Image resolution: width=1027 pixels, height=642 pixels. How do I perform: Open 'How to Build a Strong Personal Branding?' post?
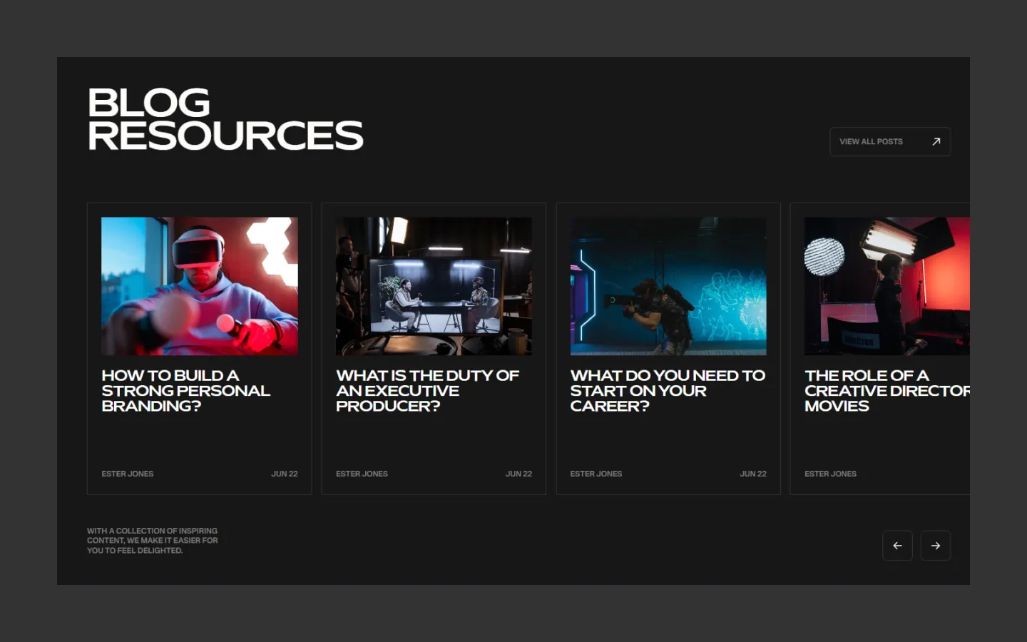(x=185, y=391)
